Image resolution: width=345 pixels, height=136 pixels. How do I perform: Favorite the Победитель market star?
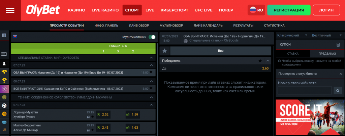pyautogui.click(x=260, y=61)
